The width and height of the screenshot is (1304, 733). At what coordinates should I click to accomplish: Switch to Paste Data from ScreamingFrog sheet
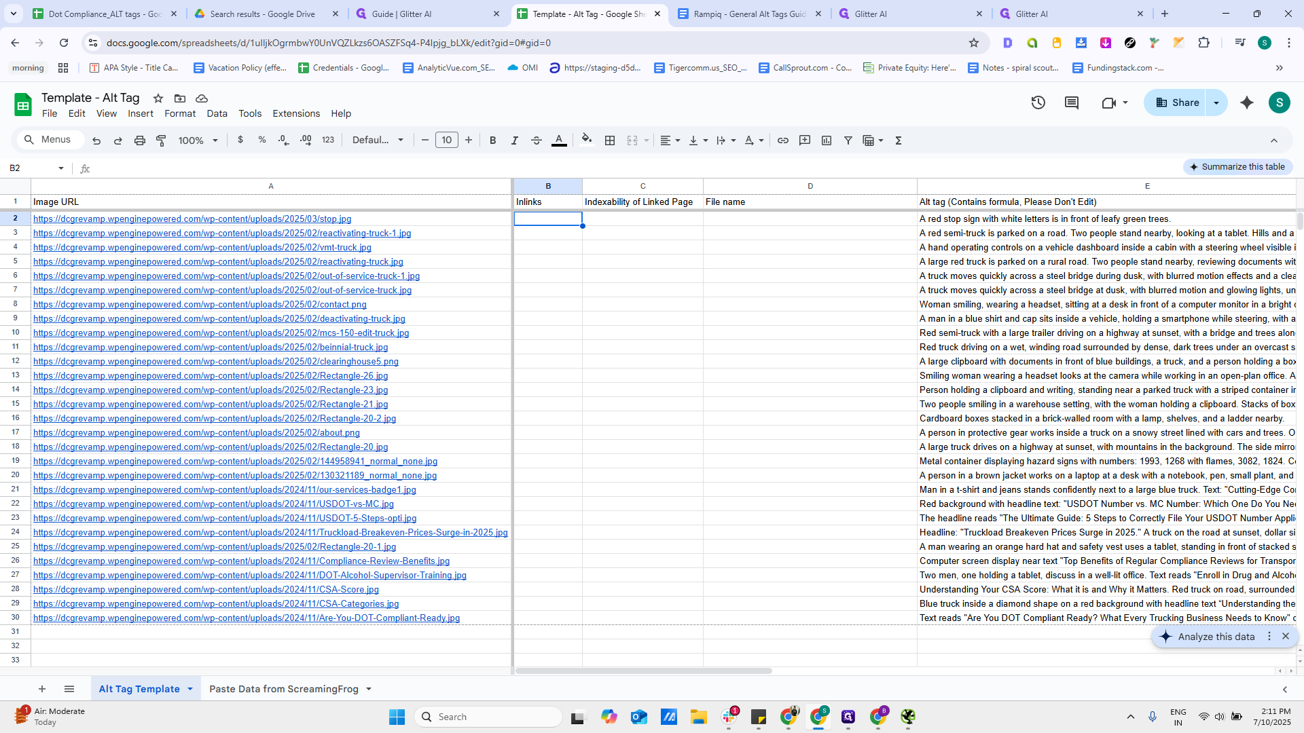pos(283,689)
